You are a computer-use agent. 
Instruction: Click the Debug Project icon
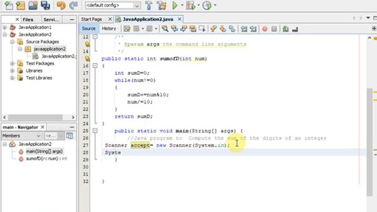pyautogui.click(x=191, y=5)
